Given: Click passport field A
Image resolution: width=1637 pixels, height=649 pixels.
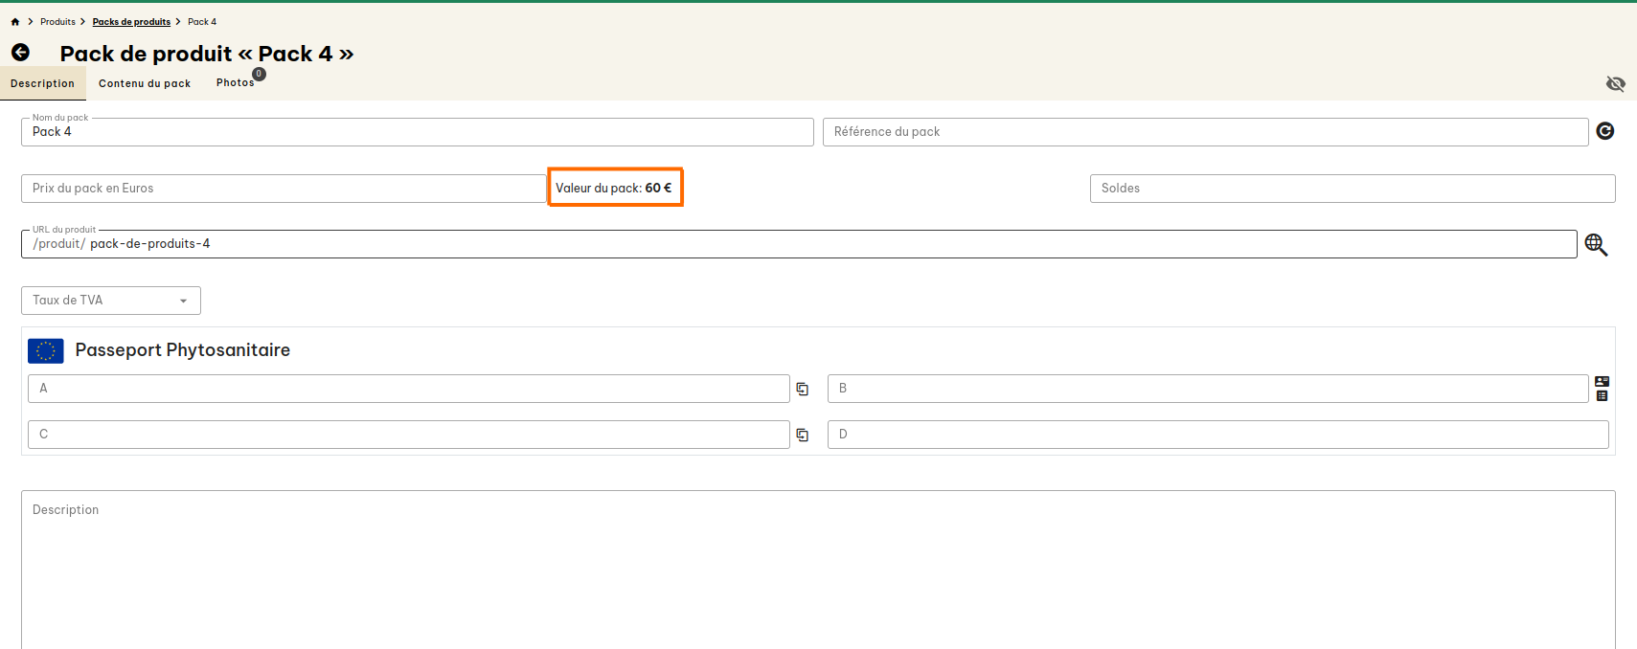Looking at the screenshot, I should pos(409,389).
